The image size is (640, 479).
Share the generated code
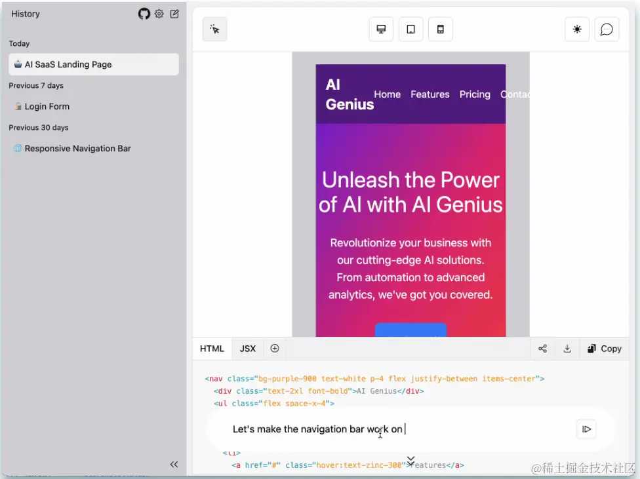pyautogui.click(x=542, y=349)
